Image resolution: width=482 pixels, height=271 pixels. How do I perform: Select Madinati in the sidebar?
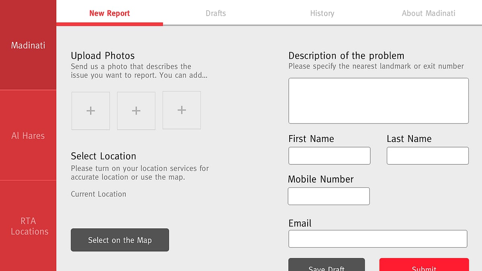(x=28, y=45)
